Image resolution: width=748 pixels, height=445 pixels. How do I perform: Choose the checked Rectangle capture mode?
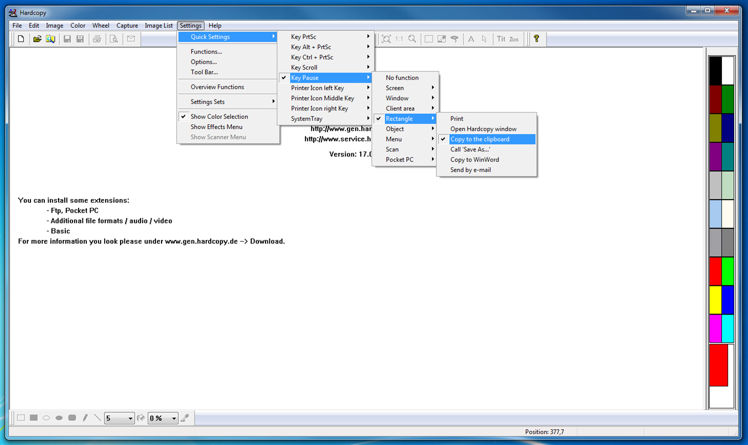coord(404,119)
